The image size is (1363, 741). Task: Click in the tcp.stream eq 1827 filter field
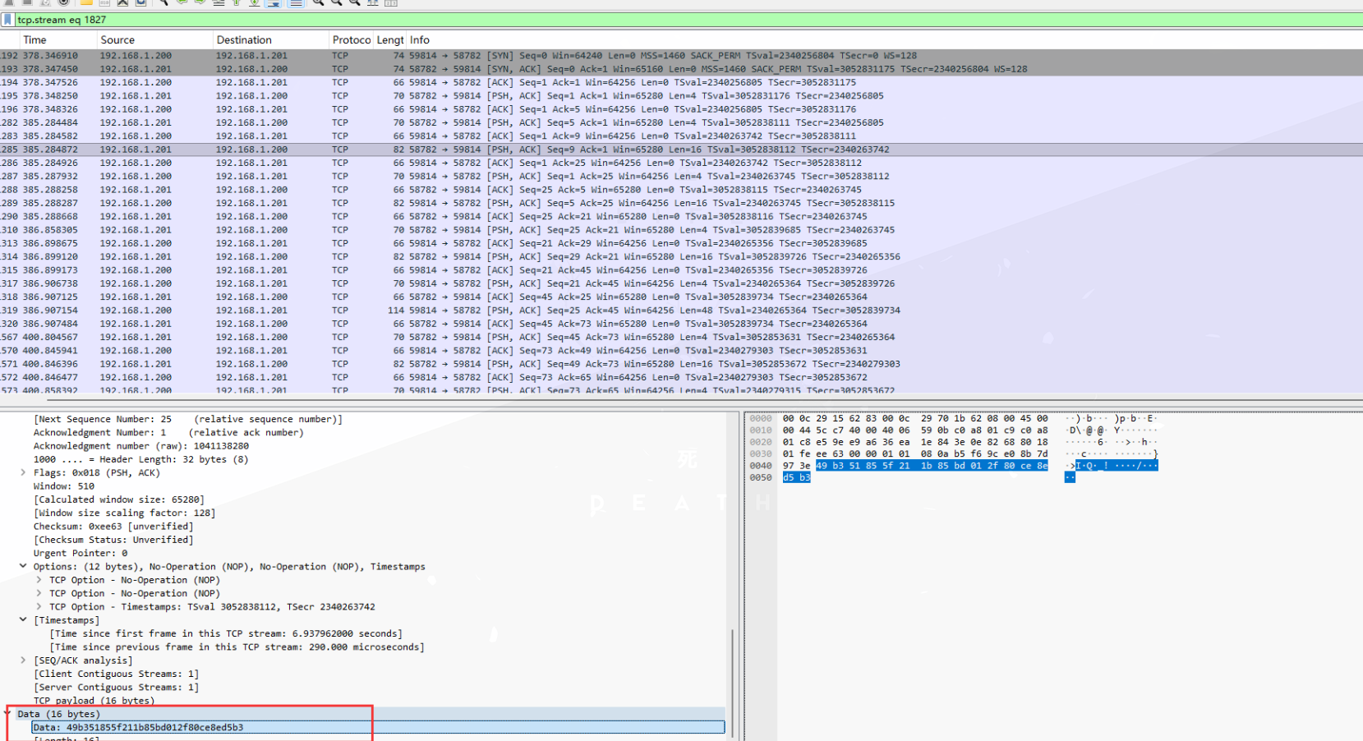tap(493, 20)
